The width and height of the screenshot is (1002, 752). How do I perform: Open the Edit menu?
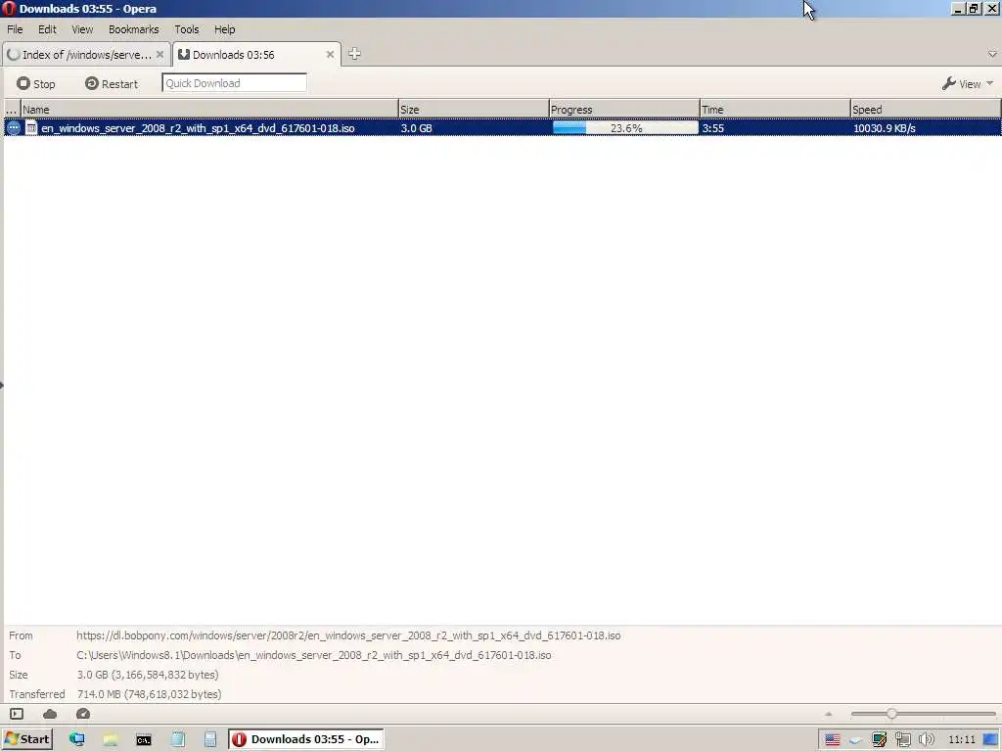click(x=47, y=29)
